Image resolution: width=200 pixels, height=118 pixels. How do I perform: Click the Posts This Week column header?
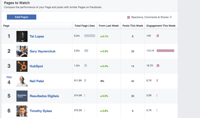pyautogui.click(x=133, y=26)
